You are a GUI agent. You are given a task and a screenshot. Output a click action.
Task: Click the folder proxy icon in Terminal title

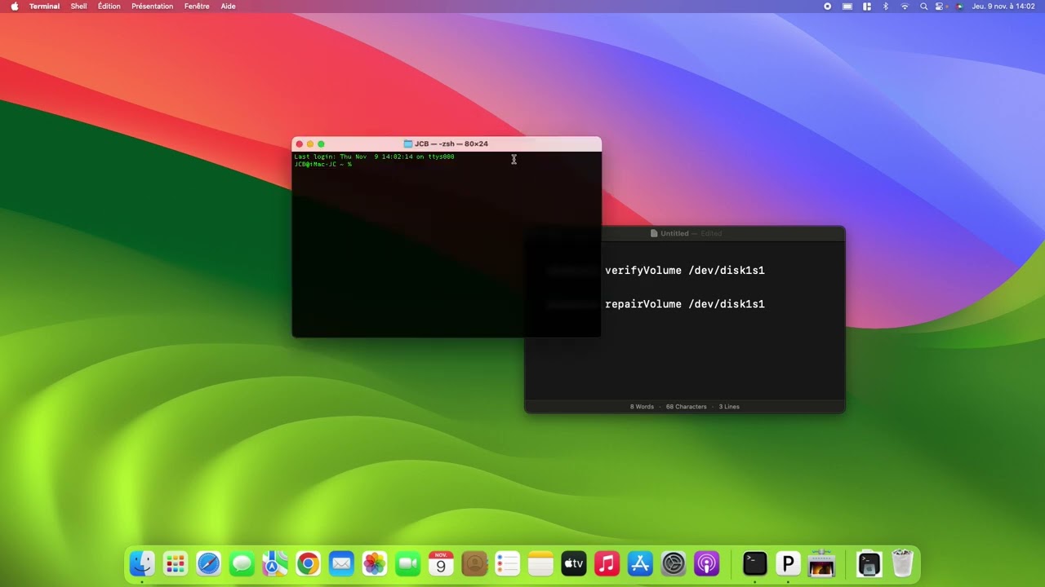click(408, 144)
